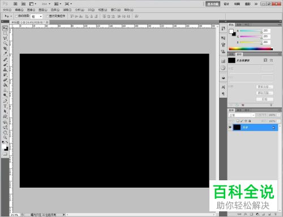Select the Clone Stamp tool

(x=5, y=70)
